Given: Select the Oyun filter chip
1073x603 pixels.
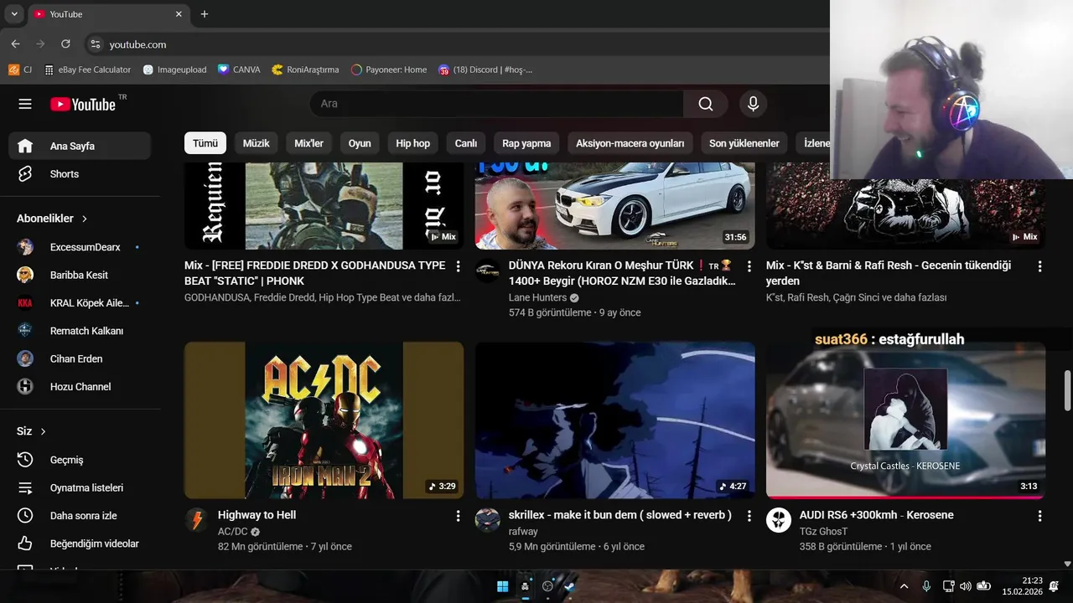Looking at the screenshot, I should click(x=360, y=143).
